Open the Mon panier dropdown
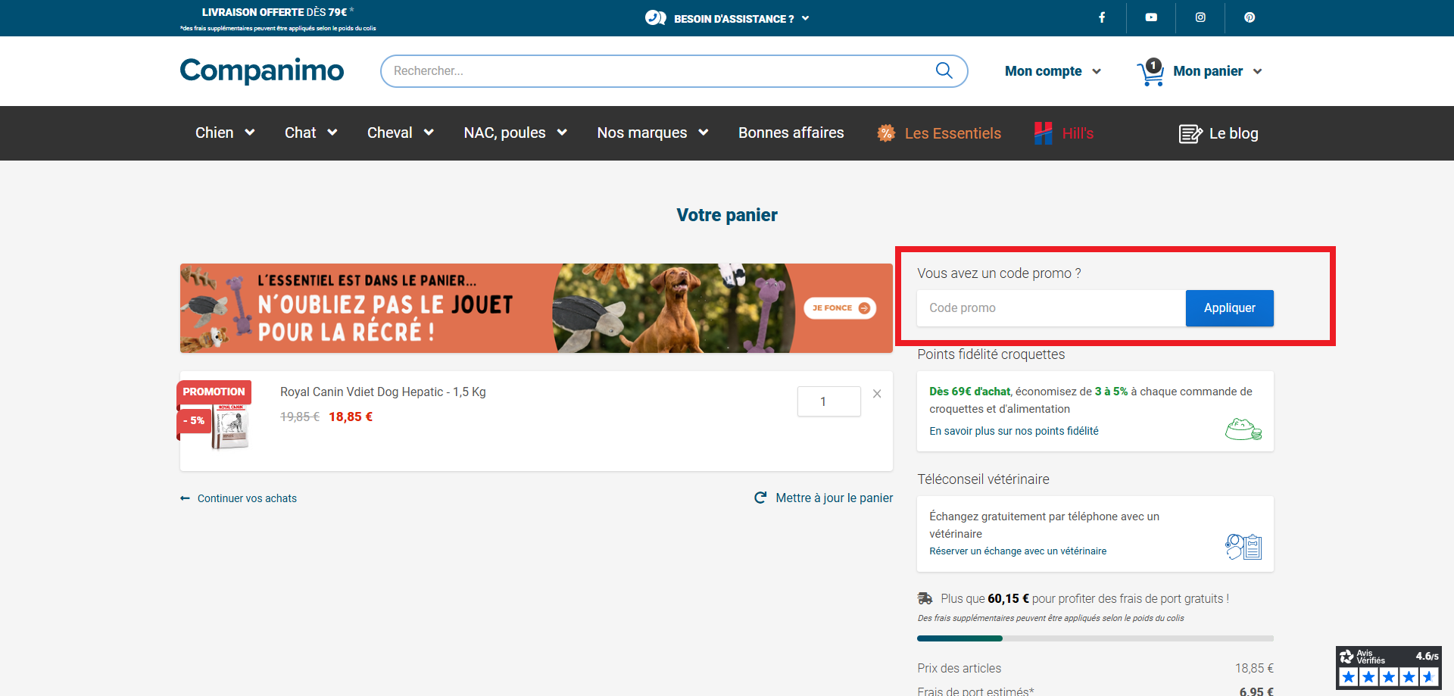Screen dimensions: 1454x696 (1218, 71)
